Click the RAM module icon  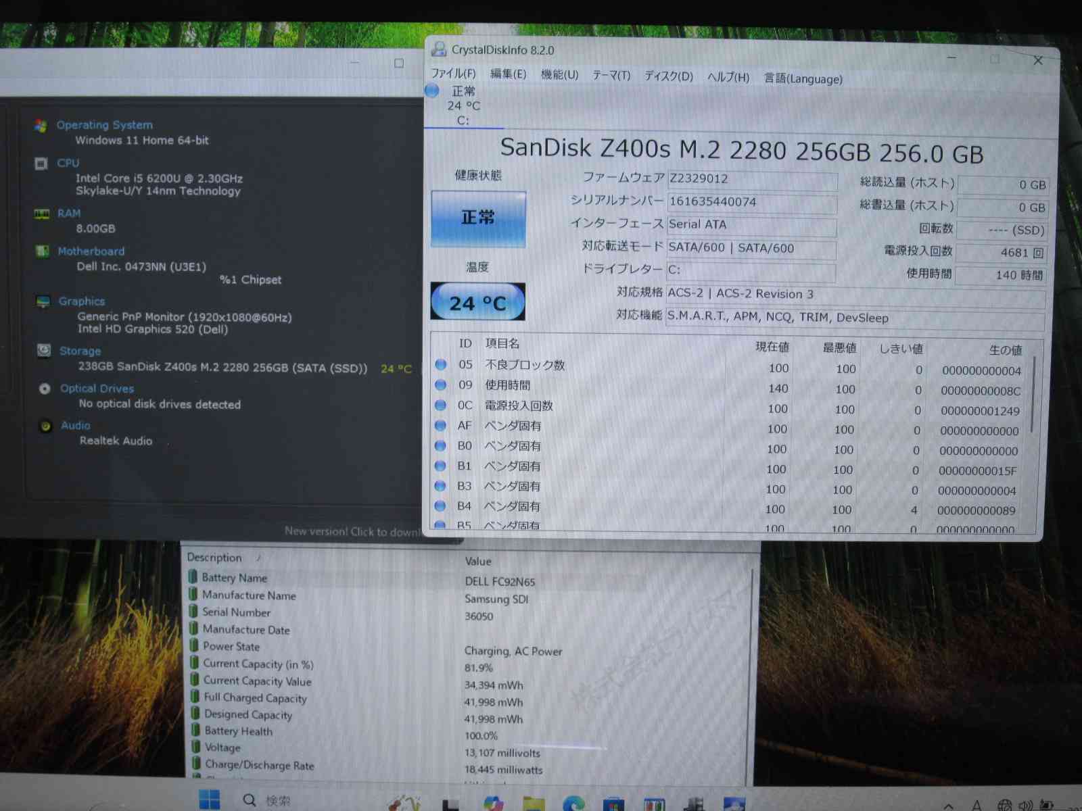click(x=42, y=214)
